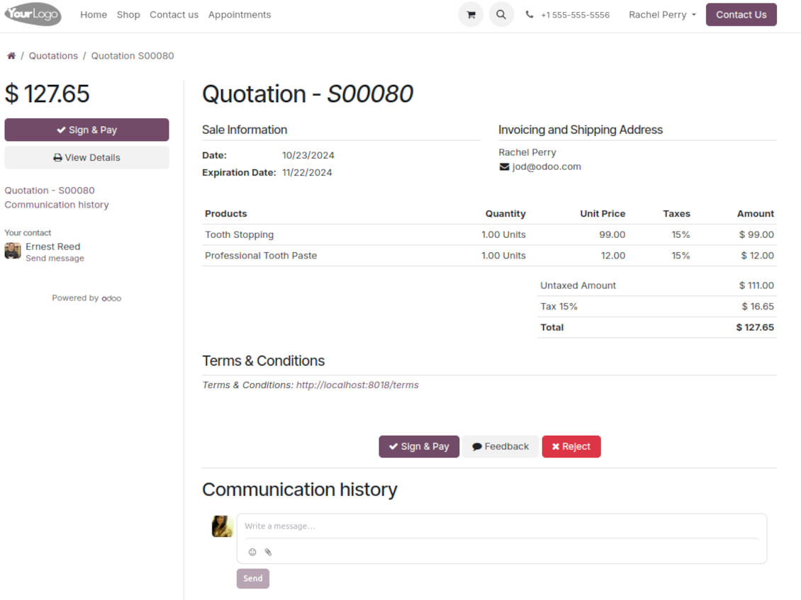Click Ernest Reed's avatar picture
This screenshot has width=801, height=600.
(x=13, y=251)
